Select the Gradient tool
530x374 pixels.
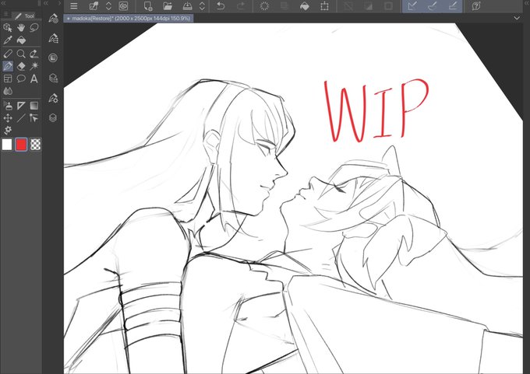pos(34,106)
